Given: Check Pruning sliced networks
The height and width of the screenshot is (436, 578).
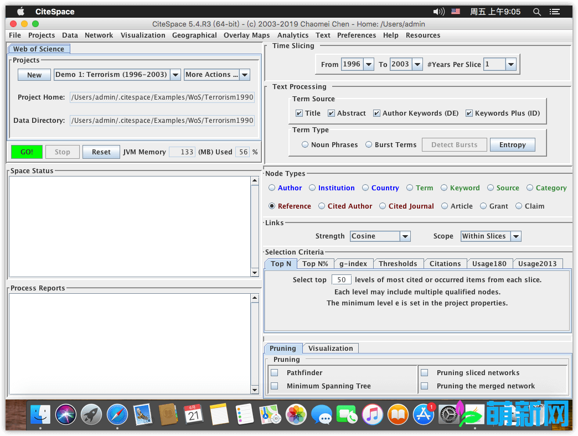Looking at the screenshot, I should tap(424, 373).
